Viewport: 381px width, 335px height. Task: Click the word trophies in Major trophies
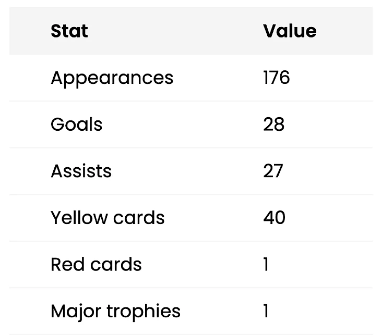click(x=144, y=312)
